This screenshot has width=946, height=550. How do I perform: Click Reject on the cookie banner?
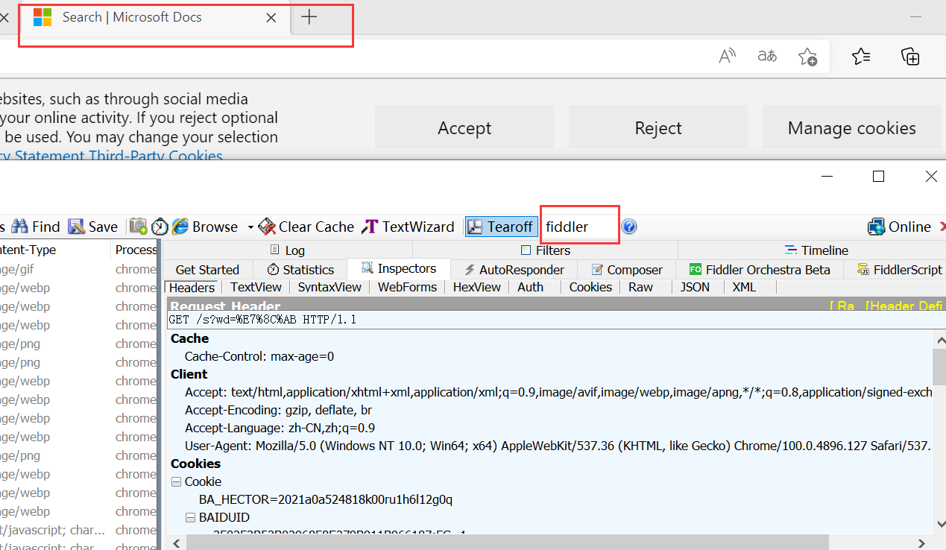pos(658,128)
